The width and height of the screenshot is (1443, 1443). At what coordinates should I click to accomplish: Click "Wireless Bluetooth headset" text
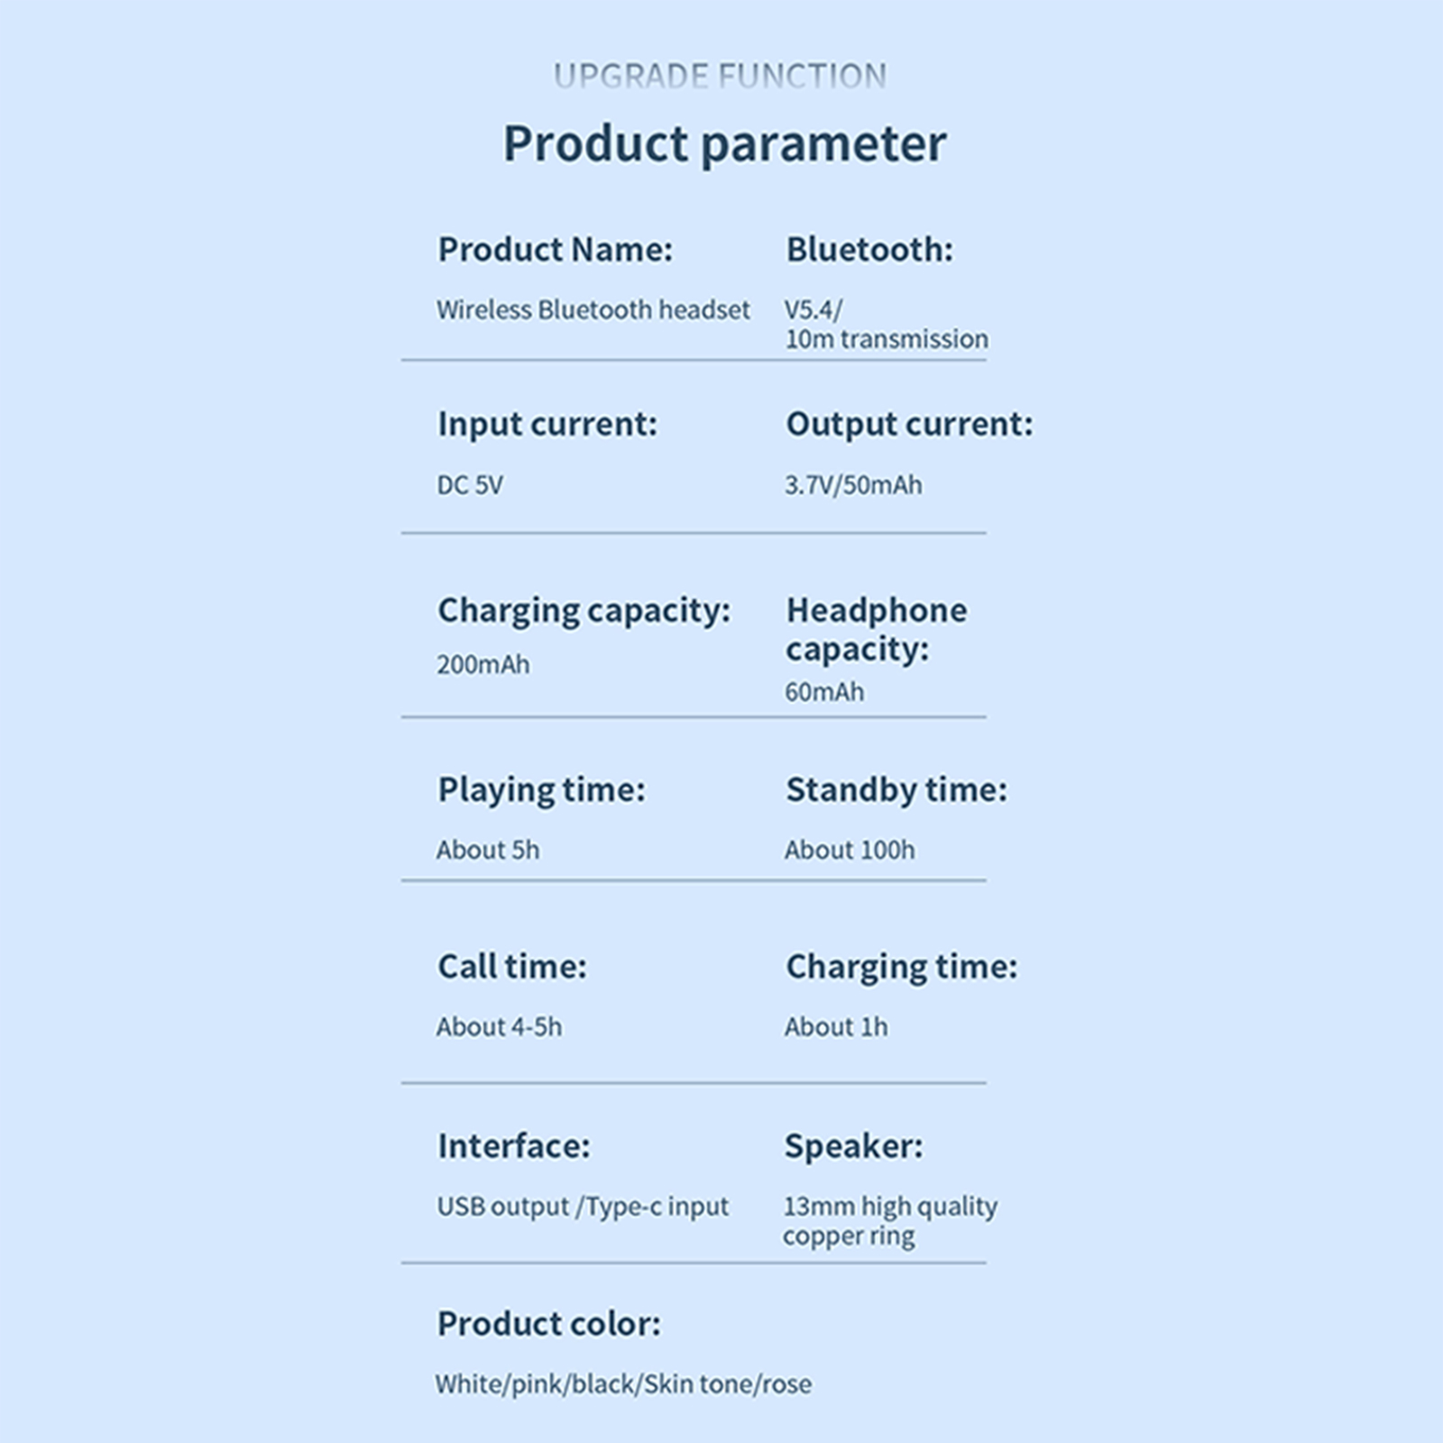pos(593,310)
